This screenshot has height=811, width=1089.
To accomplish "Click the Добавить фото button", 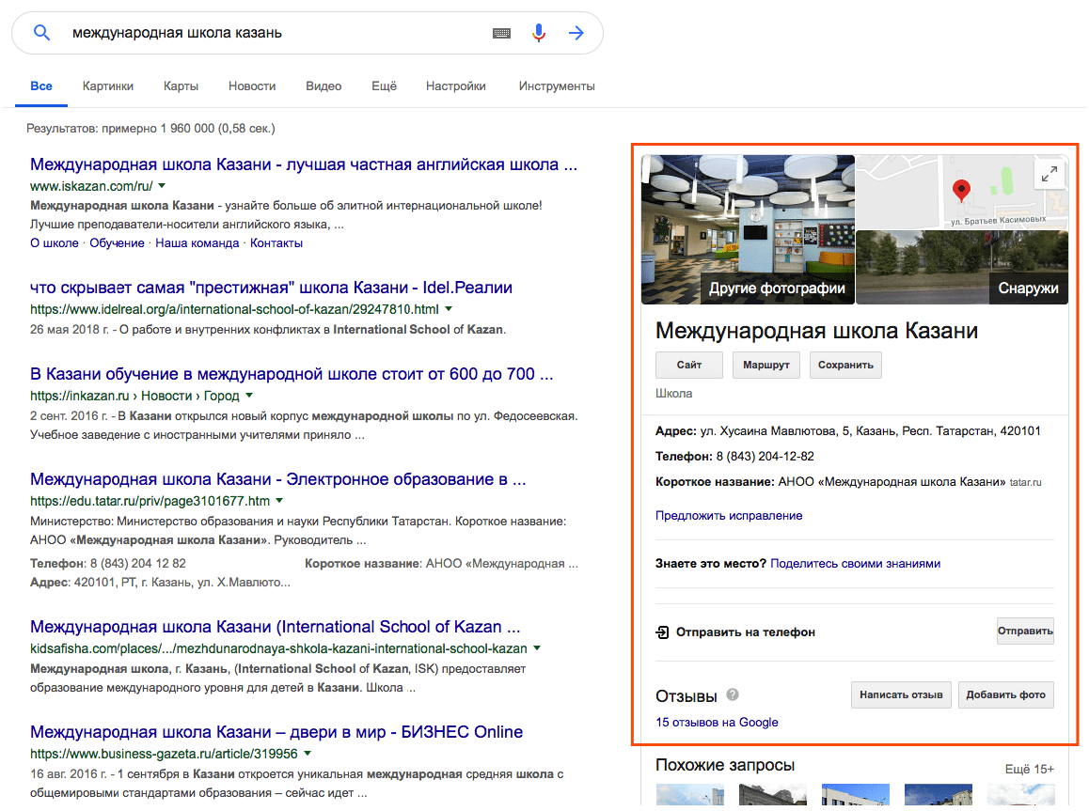I will (1005, 695).
